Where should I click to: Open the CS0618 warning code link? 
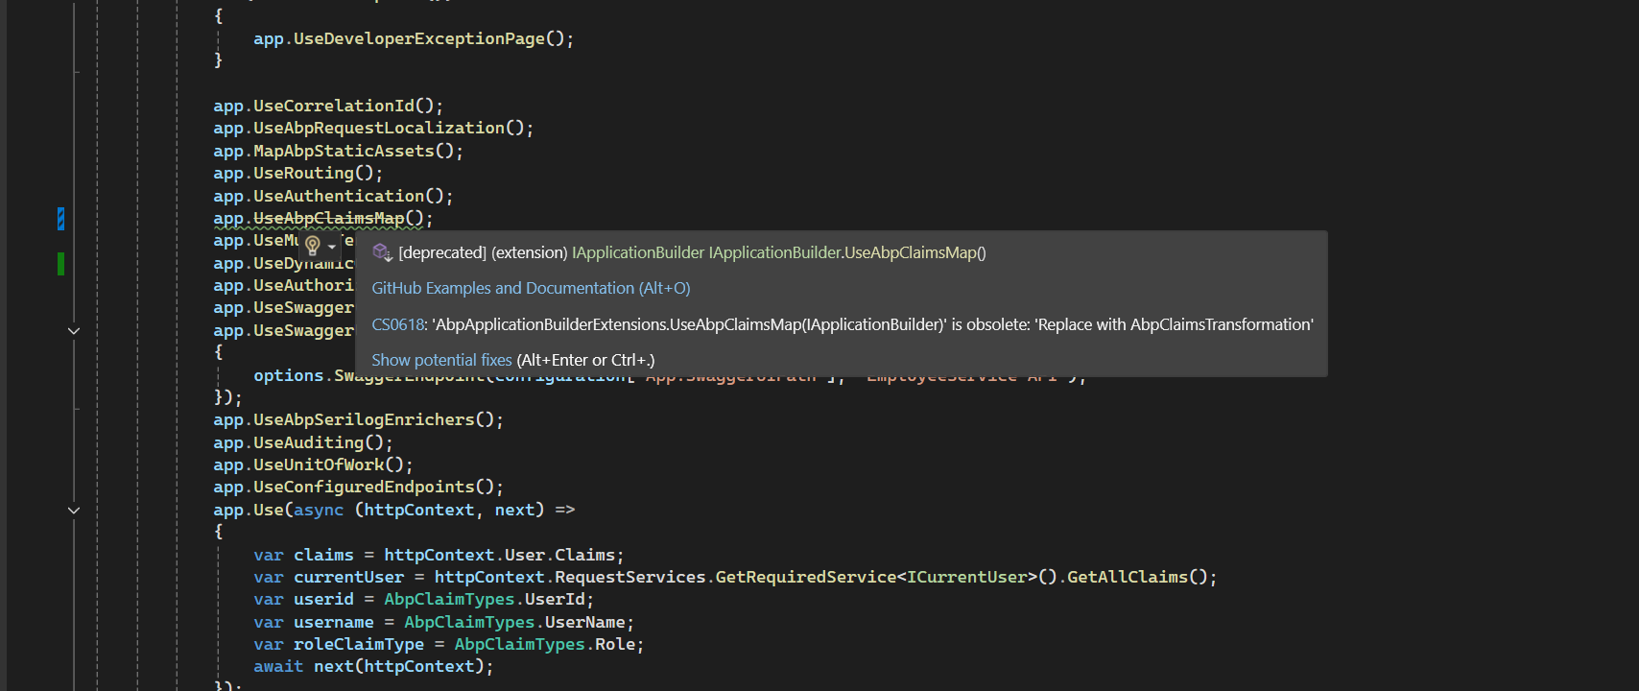click(x=397, y=324)
